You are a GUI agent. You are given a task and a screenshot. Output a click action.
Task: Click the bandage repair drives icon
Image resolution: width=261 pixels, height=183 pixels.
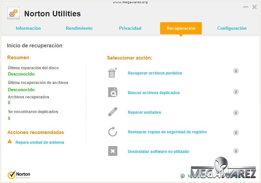[113, 112]
